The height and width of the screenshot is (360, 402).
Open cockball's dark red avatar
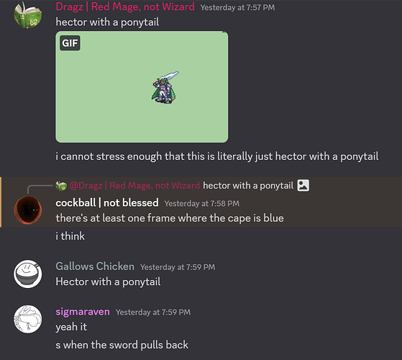(28, 210)
